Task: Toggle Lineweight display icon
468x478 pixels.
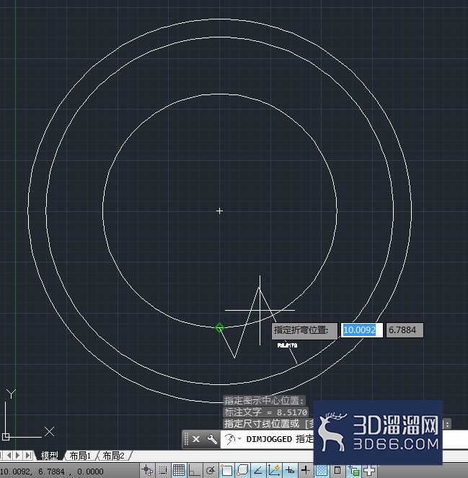Action: pyautogui.click(x=306, y=470)
